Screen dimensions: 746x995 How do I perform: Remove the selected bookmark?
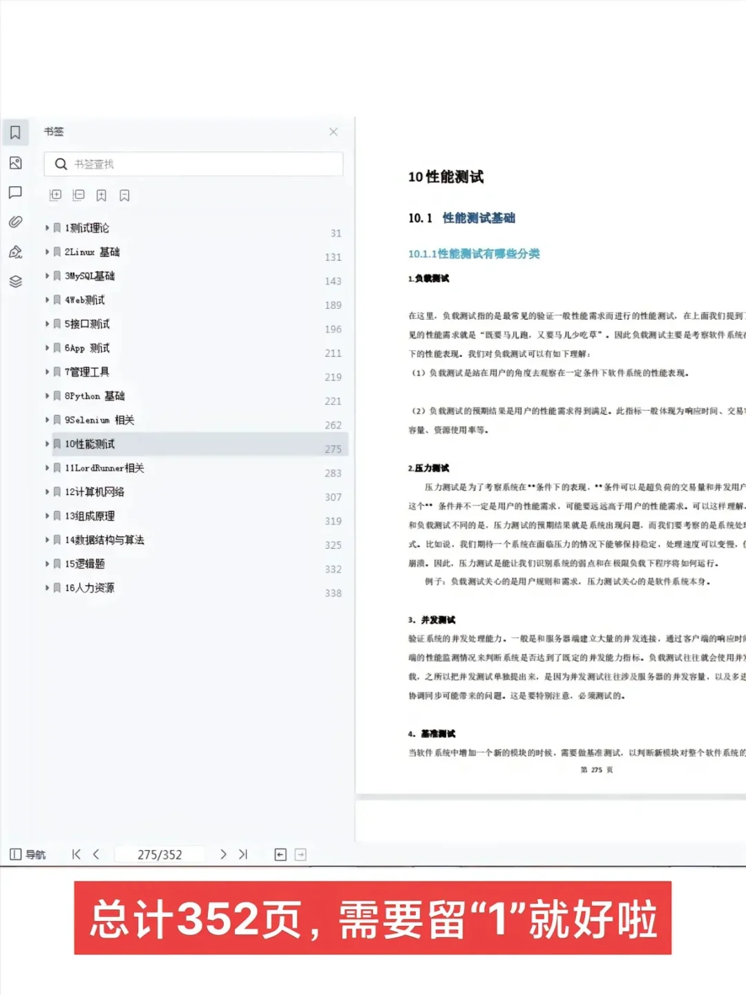[124, 195]
